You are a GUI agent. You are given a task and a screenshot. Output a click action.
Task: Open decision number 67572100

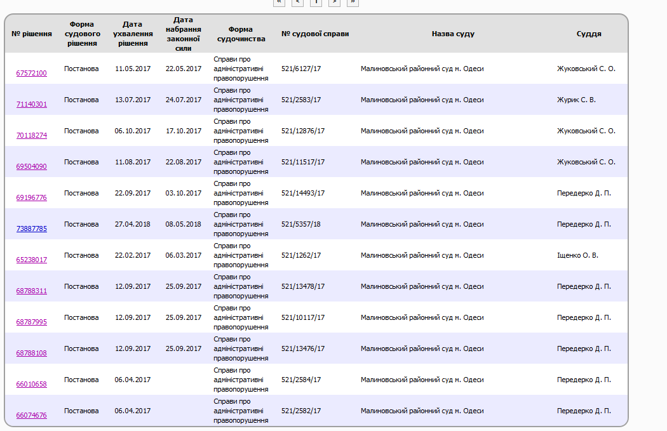pos(31,73)
